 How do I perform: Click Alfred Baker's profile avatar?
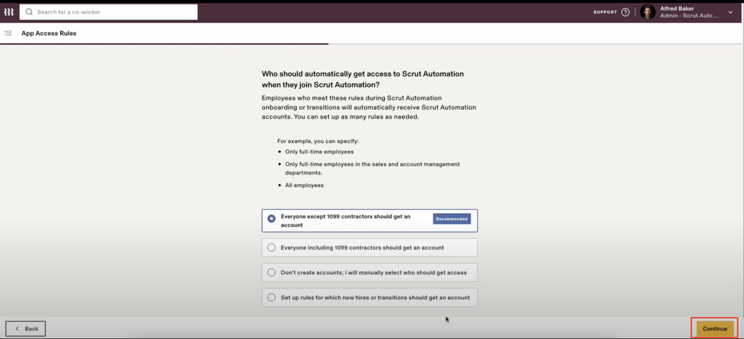pyautogui.click(x=648, y=12)
